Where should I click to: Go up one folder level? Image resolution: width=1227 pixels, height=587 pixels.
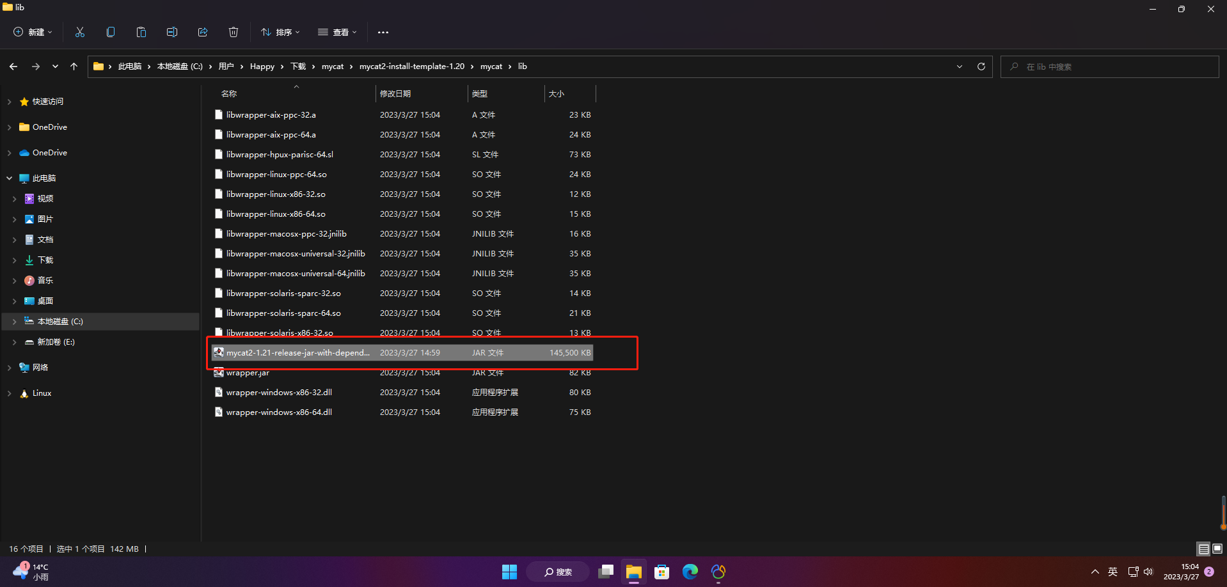point(74,67)
